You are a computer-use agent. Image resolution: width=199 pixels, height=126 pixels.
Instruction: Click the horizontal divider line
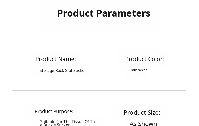[x=99, y=90]
